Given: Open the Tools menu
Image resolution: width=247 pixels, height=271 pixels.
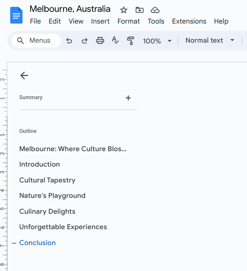Looking at the screenshot, I should [x=156, y=21].
